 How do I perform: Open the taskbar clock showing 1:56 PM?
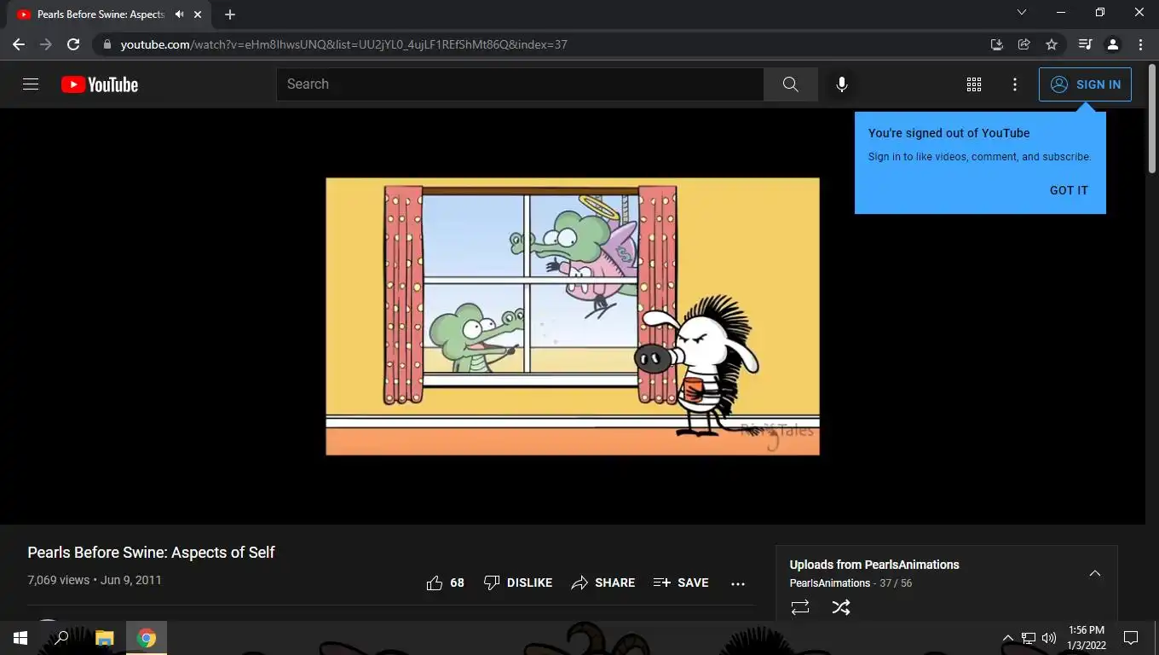tap(1086, 638)
